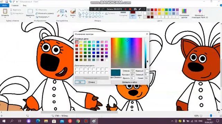The image size is (222, 124).
Task: Select the Color 2 (Цвет 2) box
Action: coord(139,14)
